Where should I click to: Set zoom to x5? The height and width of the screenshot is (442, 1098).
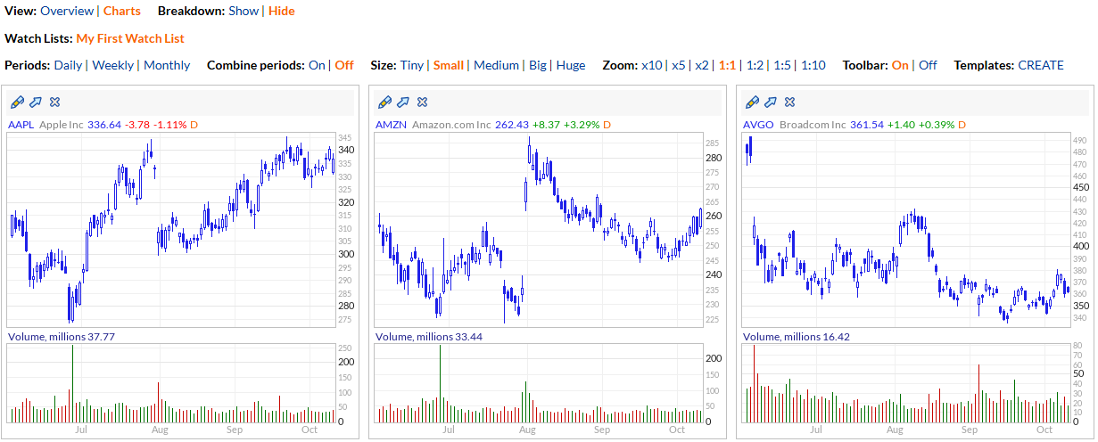pos(679,65)
